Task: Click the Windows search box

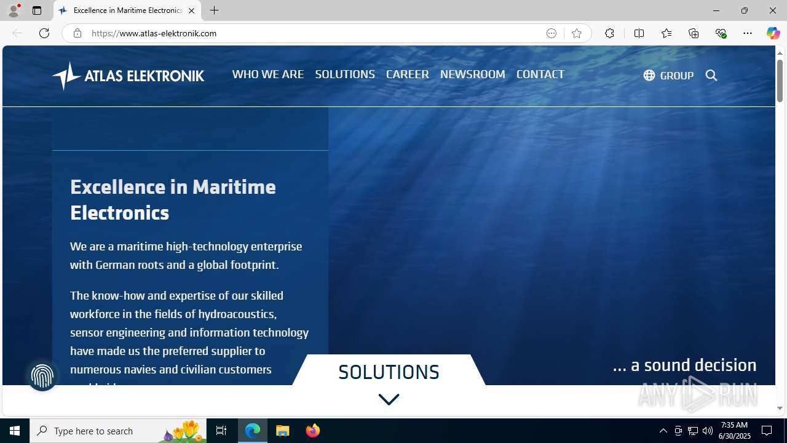Action: click(x=119, y=431)
